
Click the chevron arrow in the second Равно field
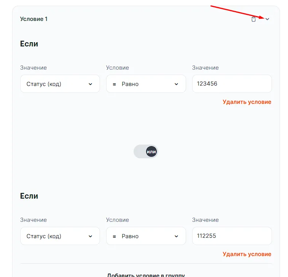pos(176,236)
